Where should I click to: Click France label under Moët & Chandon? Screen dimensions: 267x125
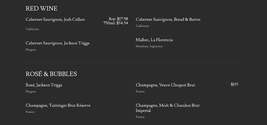[x=140, y=117]
